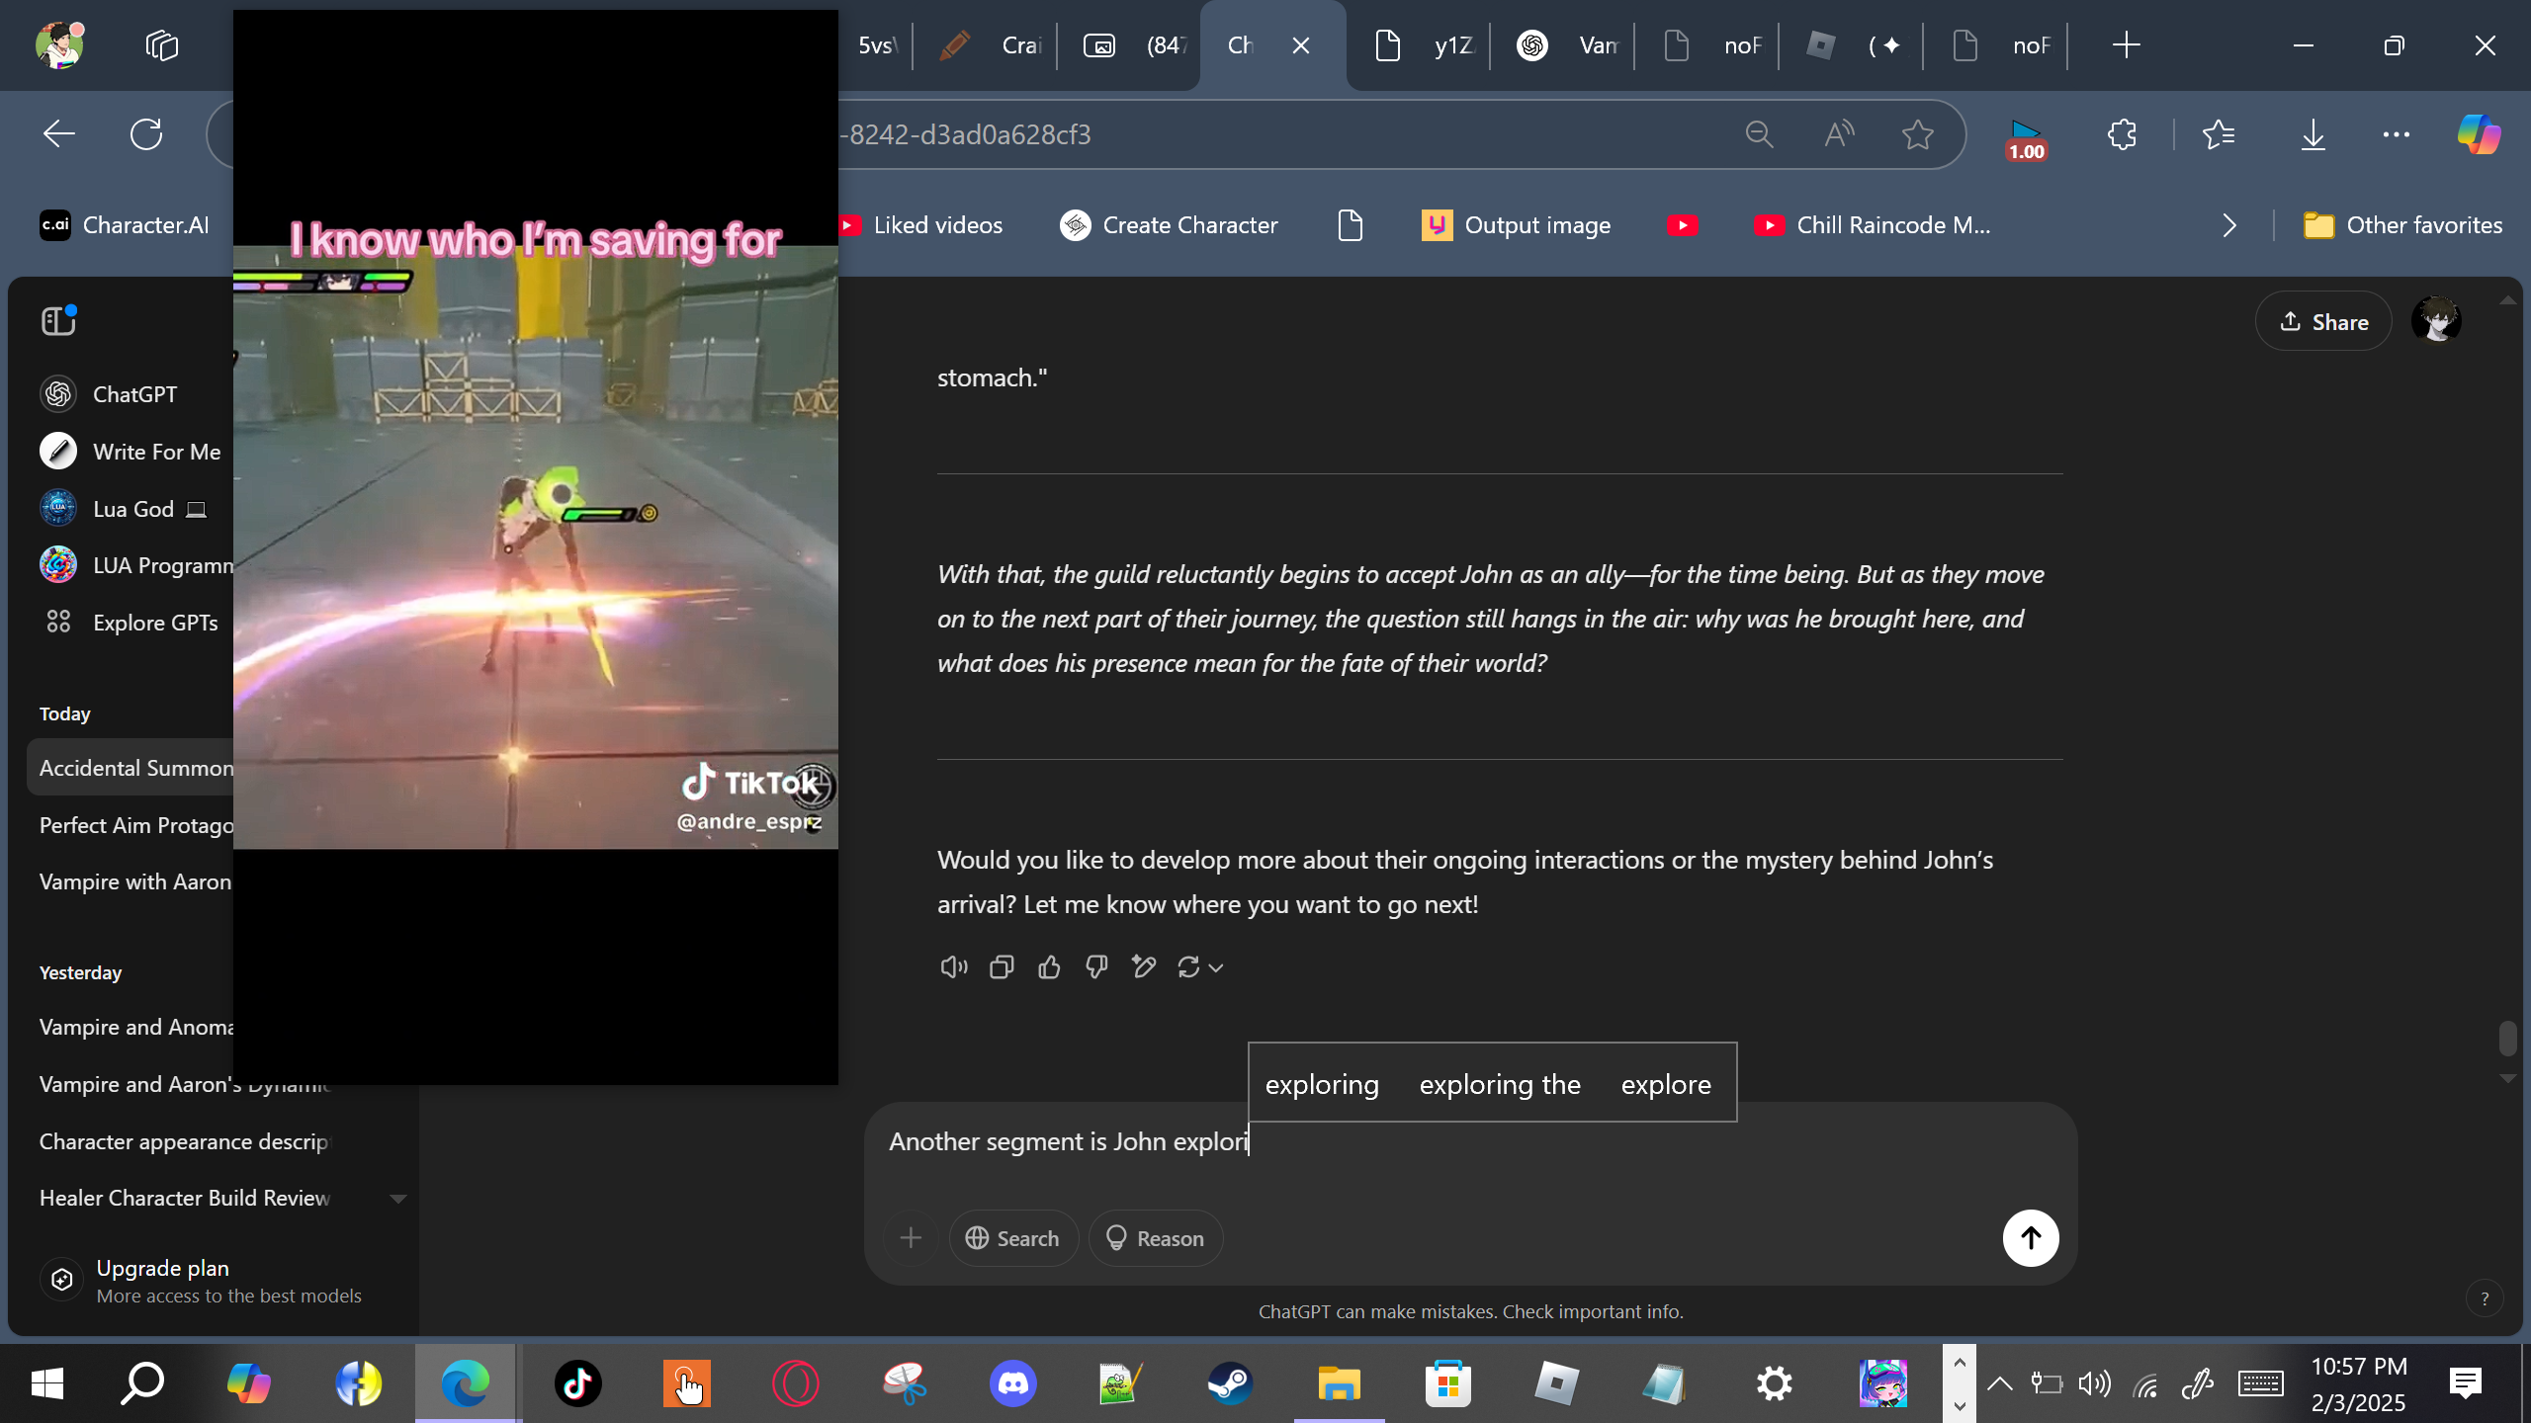Click the thumbs up icon
Viewport: 2531px width, 1423px height.
point(1049,967)
